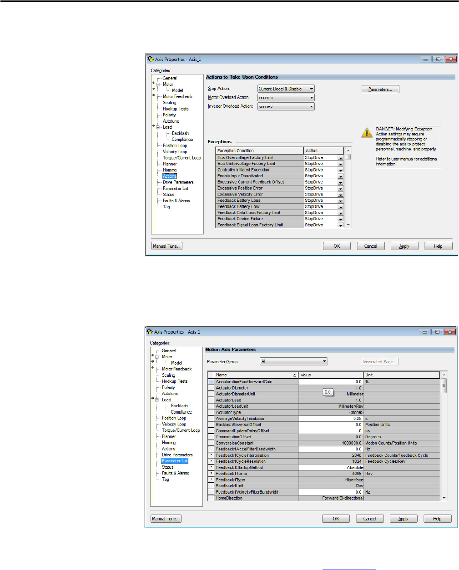
Task: Click the yellow DANGER warning icon
Action: pyautogui.click(x=367, y=133)
